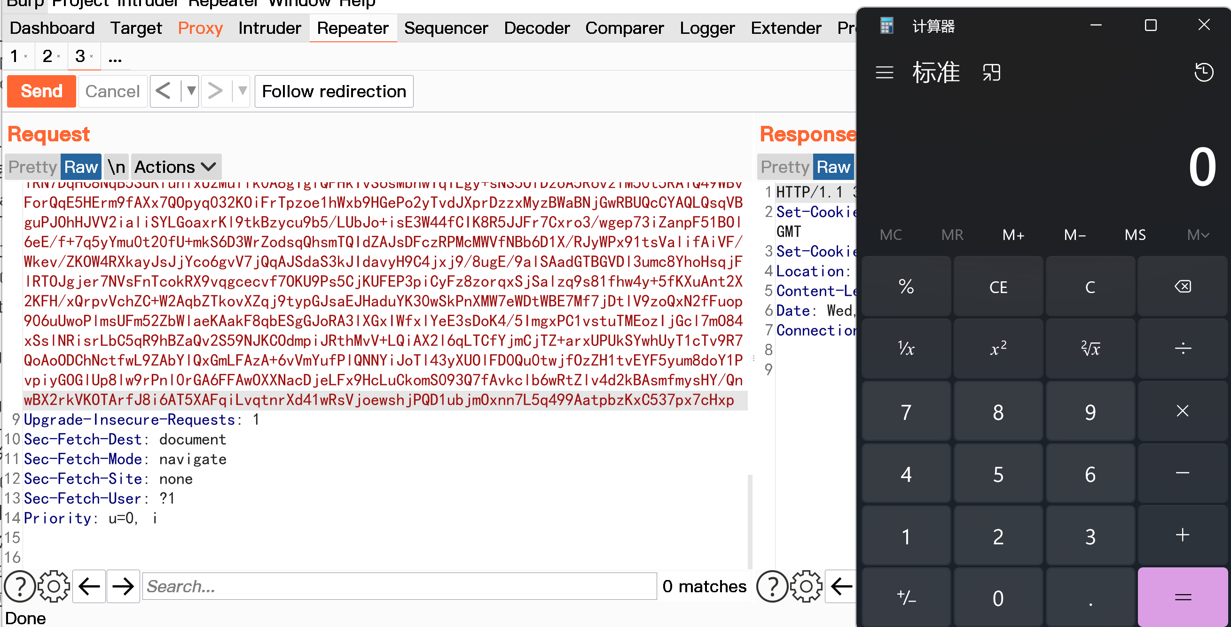Click the Request panel vertical scrollbar
The width and height of the screenshot is (1231, 627).
click(750, 521)
